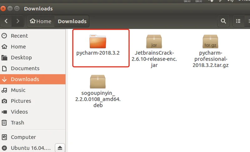250x152 pixels.
Task: Go to Documents in the sidebar
Action: pos(25,68)
